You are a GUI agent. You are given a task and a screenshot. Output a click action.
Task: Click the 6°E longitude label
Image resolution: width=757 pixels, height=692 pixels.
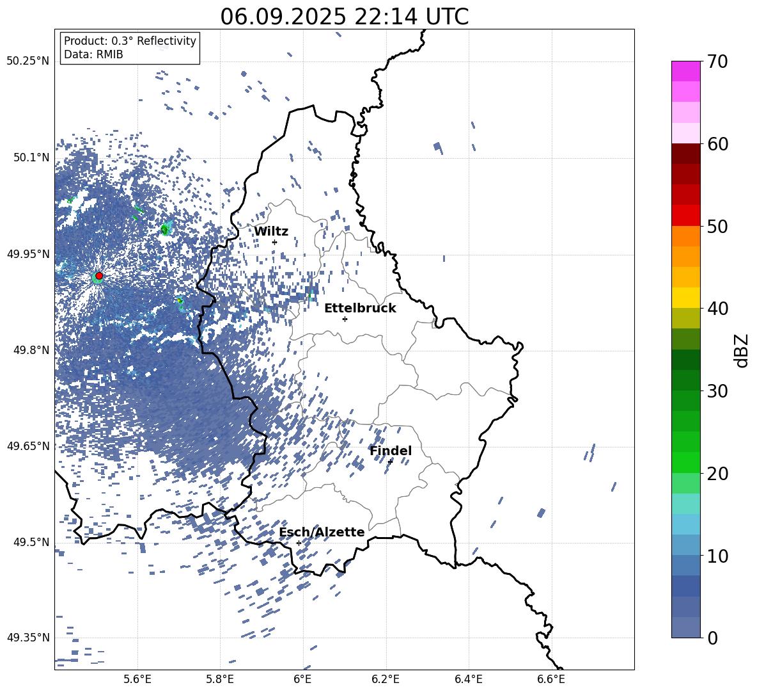pos(302,679)
